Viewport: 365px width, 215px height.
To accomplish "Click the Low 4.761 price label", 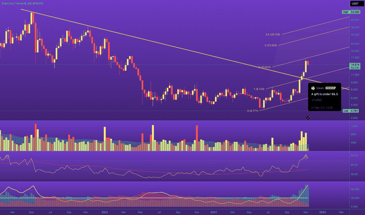I will point(351,111).
